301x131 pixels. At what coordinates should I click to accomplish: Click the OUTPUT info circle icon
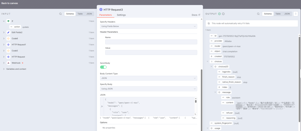point(223,14)
